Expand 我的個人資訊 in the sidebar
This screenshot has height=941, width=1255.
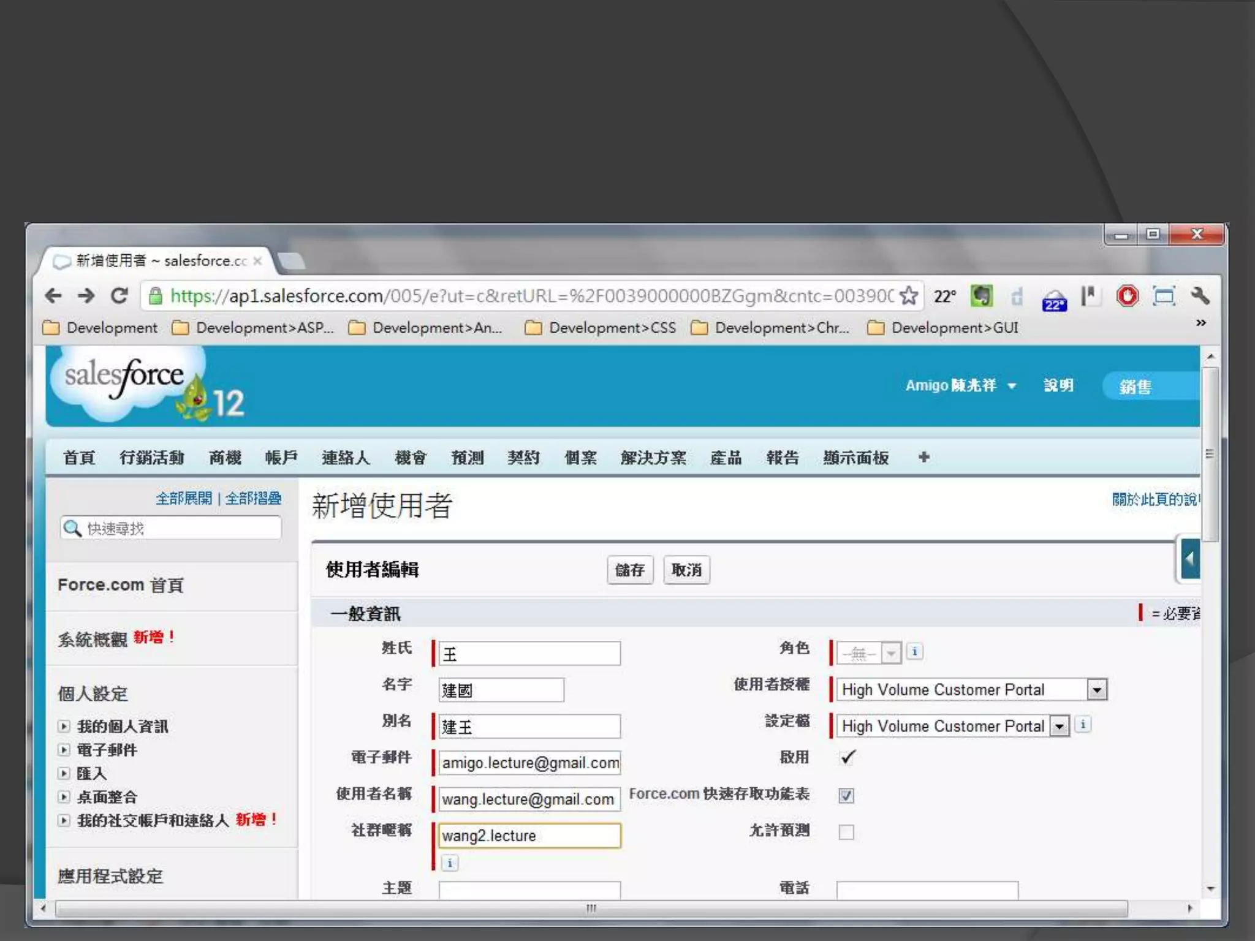(x=64, y=726)
